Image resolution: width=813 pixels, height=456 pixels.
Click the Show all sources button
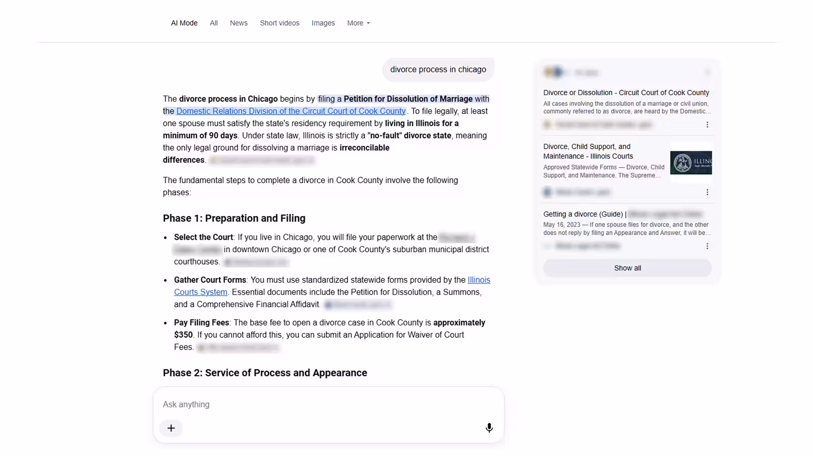coord(627,268)
